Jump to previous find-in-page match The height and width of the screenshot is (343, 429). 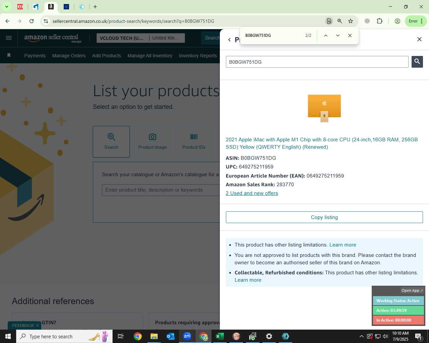coord(325,36)
